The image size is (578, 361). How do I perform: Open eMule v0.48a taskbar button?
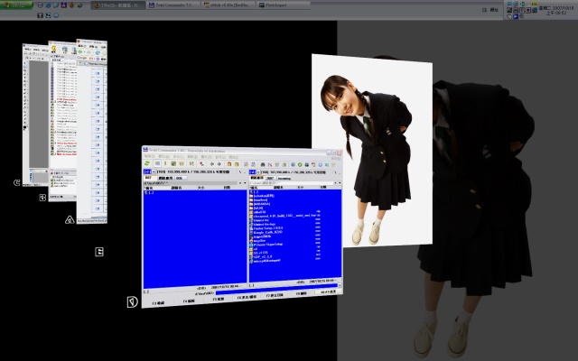(x=228, y=5)
